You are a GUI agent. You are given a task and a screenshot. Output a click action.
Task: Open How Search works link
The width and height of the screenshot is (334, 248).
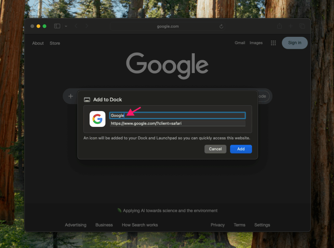[x=140, y=225]
